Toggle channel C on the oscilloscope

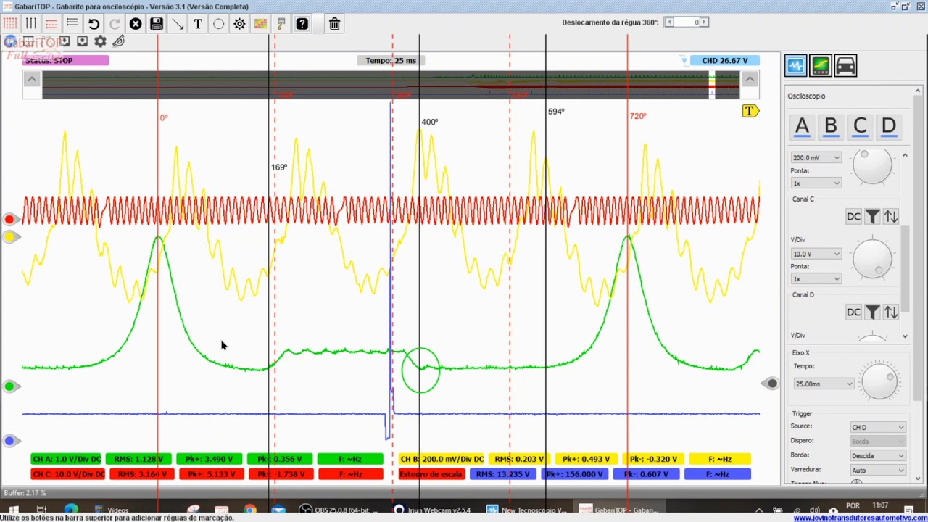860,126
